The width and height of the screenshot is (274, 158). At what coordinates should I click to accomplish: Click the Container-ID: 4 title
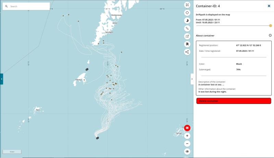208,6
